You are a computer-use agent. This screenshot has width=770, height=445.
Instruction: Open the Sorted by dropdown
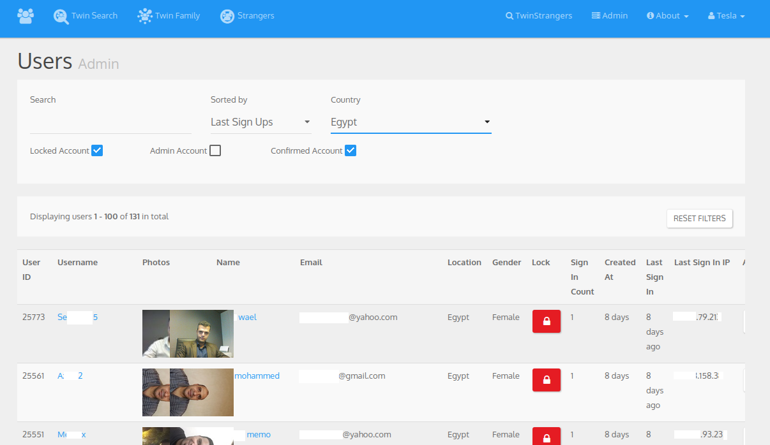tap(261, 122)
